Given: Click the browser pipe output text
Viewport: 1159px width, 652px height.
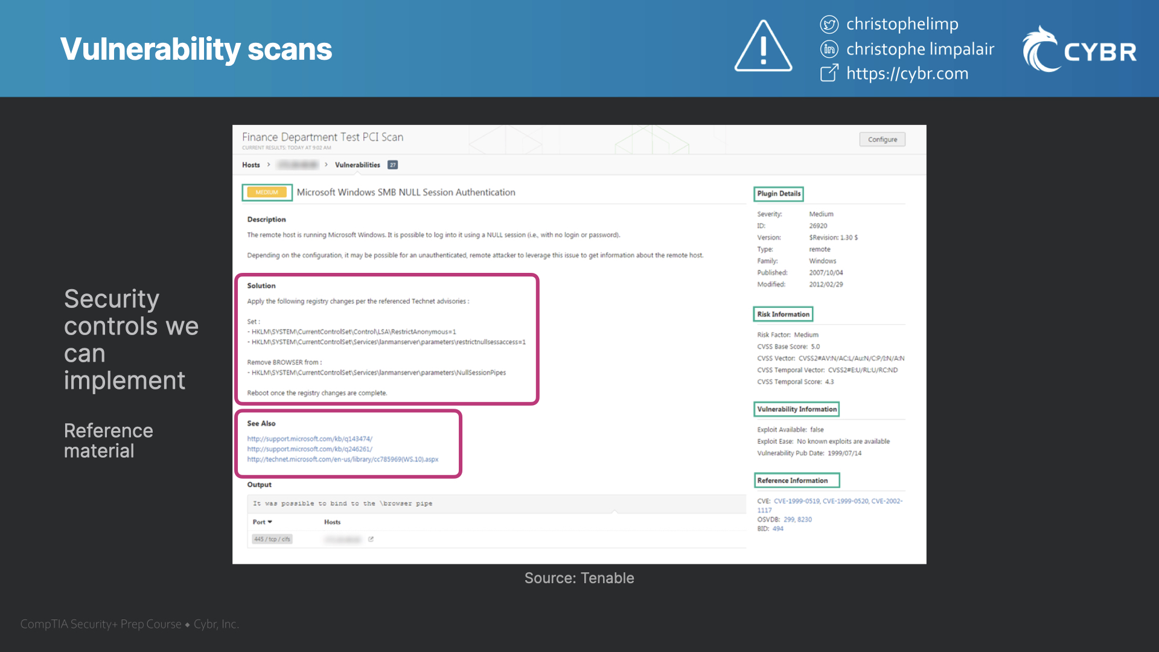Looking at the screenshot, I should click(x=342, y=503).
